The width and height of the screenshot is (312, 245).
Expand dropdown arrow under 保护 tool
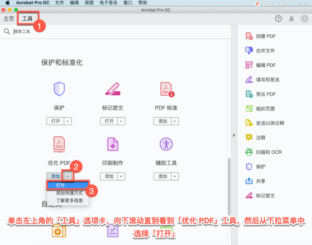(x=68, y=121)
